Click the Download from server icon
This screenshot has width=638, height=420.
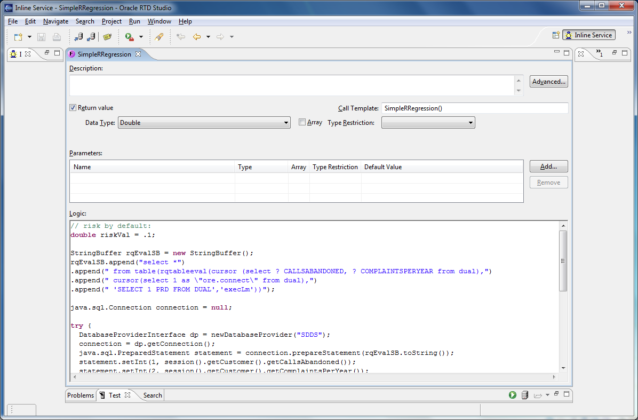[x=91, y=37]
